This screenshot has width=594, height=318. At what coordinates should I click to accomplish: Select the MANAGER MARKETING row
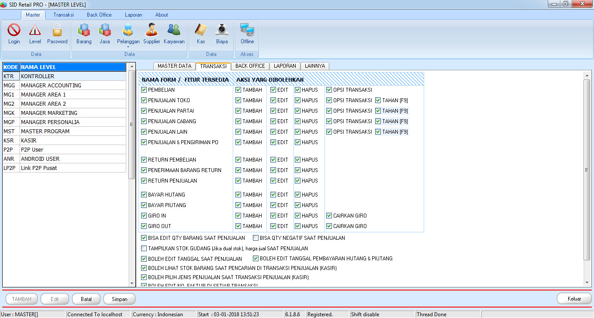[x=64, y=113]
